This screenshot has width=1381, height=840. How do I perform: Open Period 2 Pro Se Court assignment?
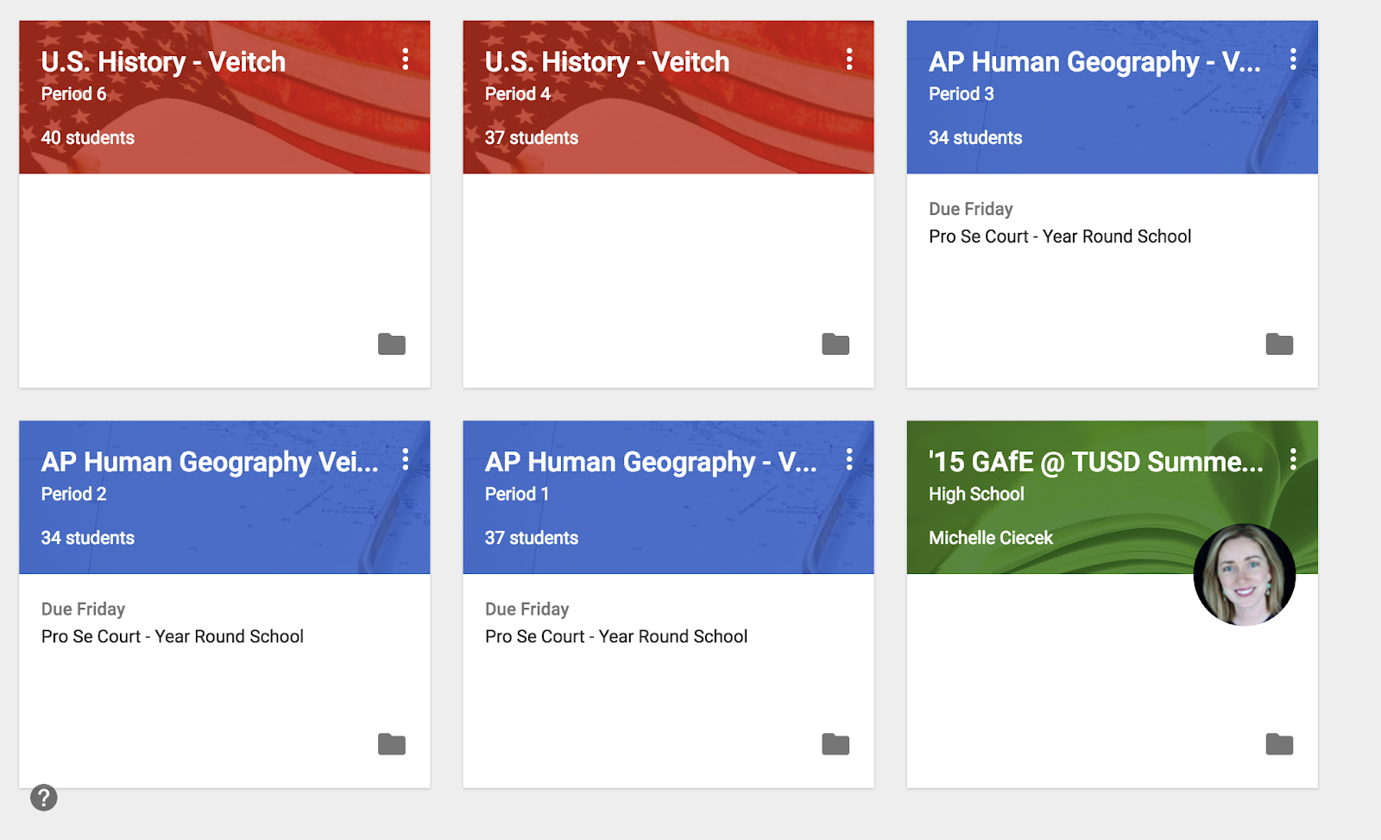tap(172, 636)
